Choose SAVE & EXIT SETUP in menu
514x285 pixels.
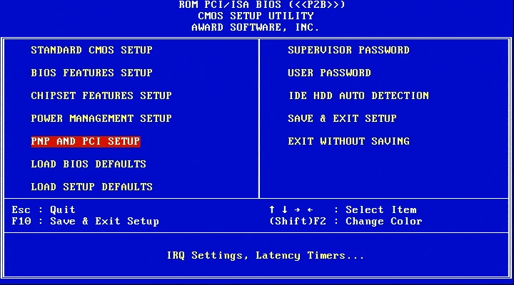coord(342,118)
